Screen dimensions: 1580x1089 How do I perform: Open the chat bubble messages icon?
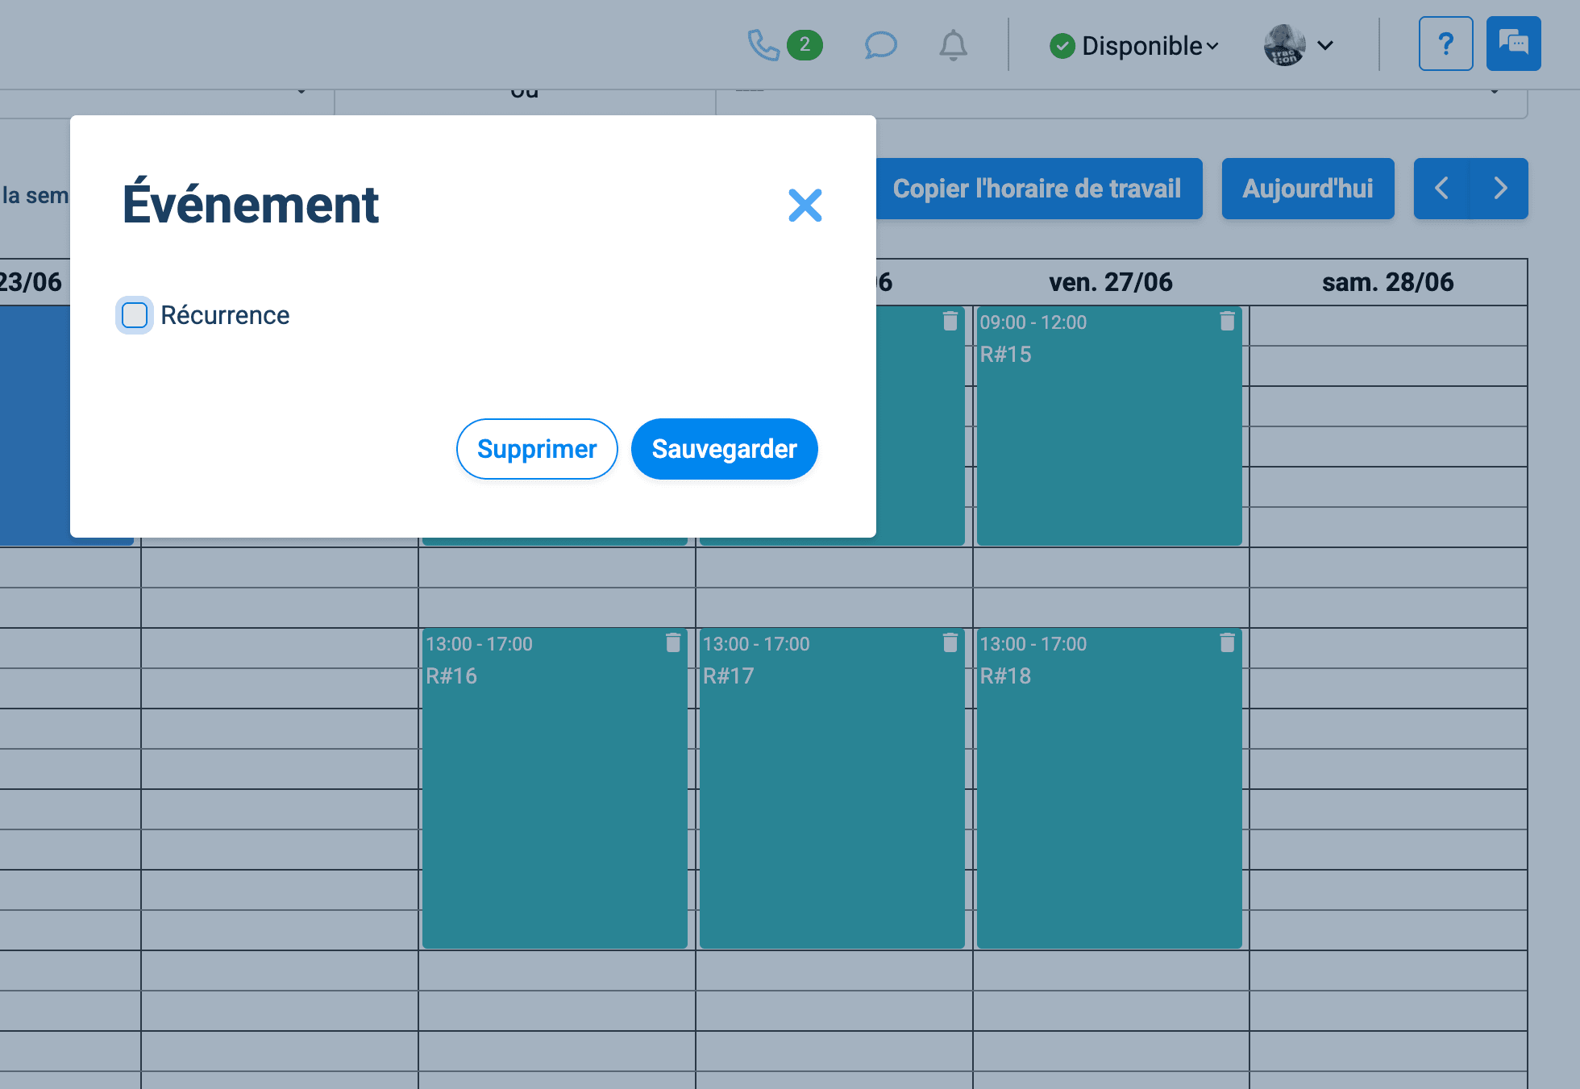pyautogui.click(x=880, y=45)
